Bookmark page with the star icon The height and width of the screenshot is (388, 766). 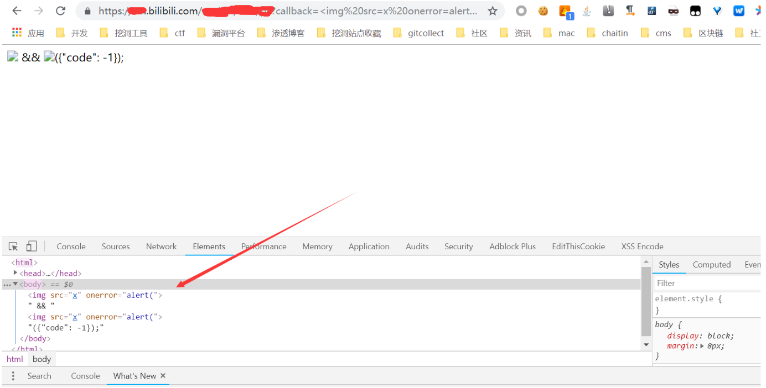coord(492,11)
